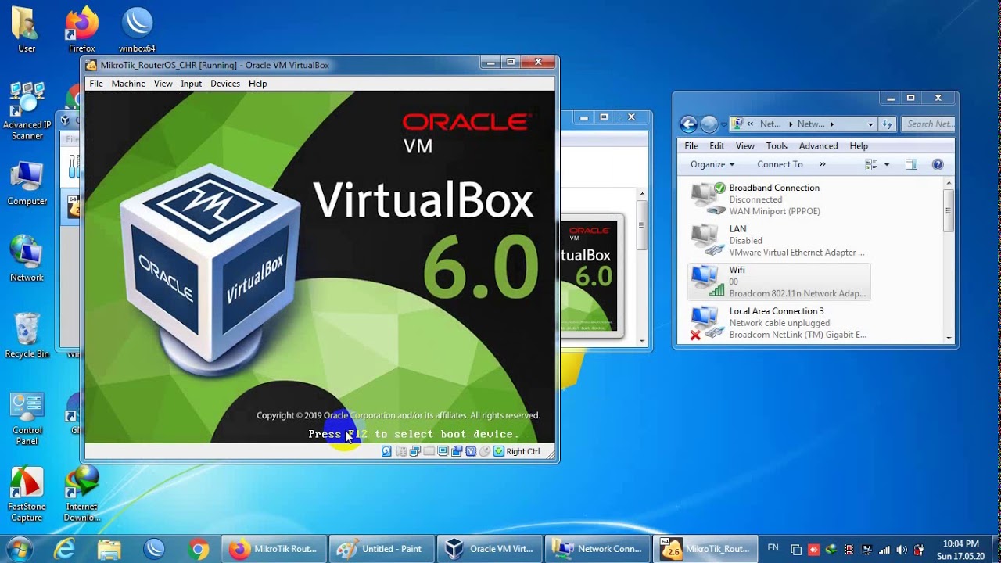
Task: Open the address bar history dropdown arrow
Action: click(870, 124)
